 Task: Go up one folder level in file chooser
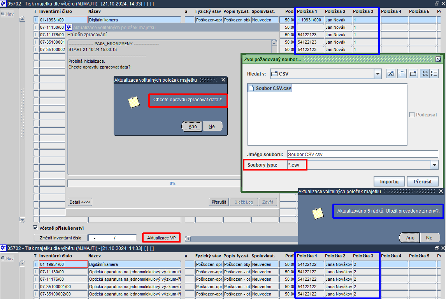(x=390, y=74)
